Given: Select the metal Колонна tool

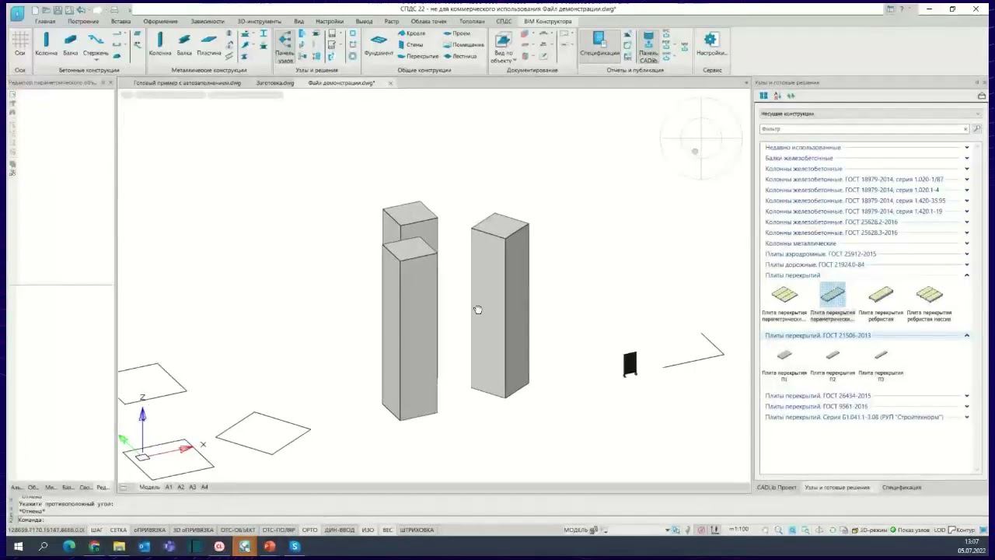Looking at the screenshot, I should point(160,44).
